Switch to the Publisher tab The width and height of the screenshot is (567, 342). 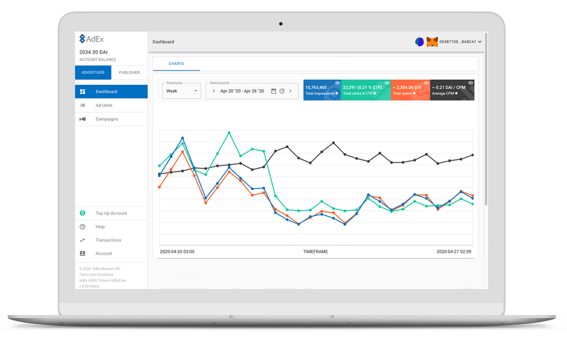point(129,73)
